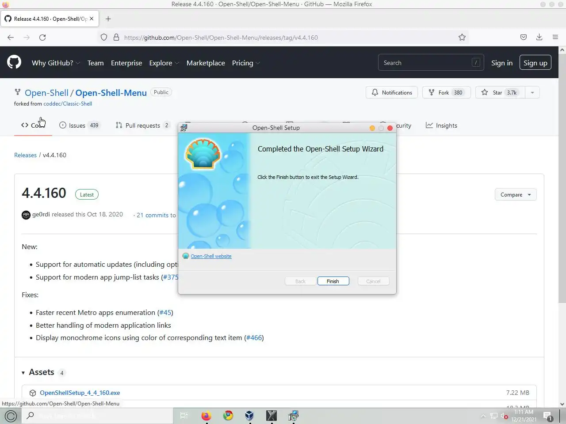Open the Marketplace nav item
566x424 pixels.
point(206,63)
